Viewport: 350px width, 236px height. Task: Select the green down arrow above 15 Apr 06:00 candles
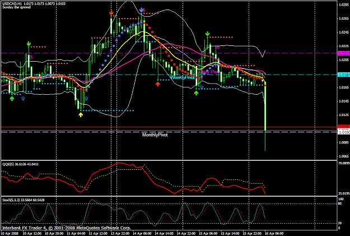[208, 34]
